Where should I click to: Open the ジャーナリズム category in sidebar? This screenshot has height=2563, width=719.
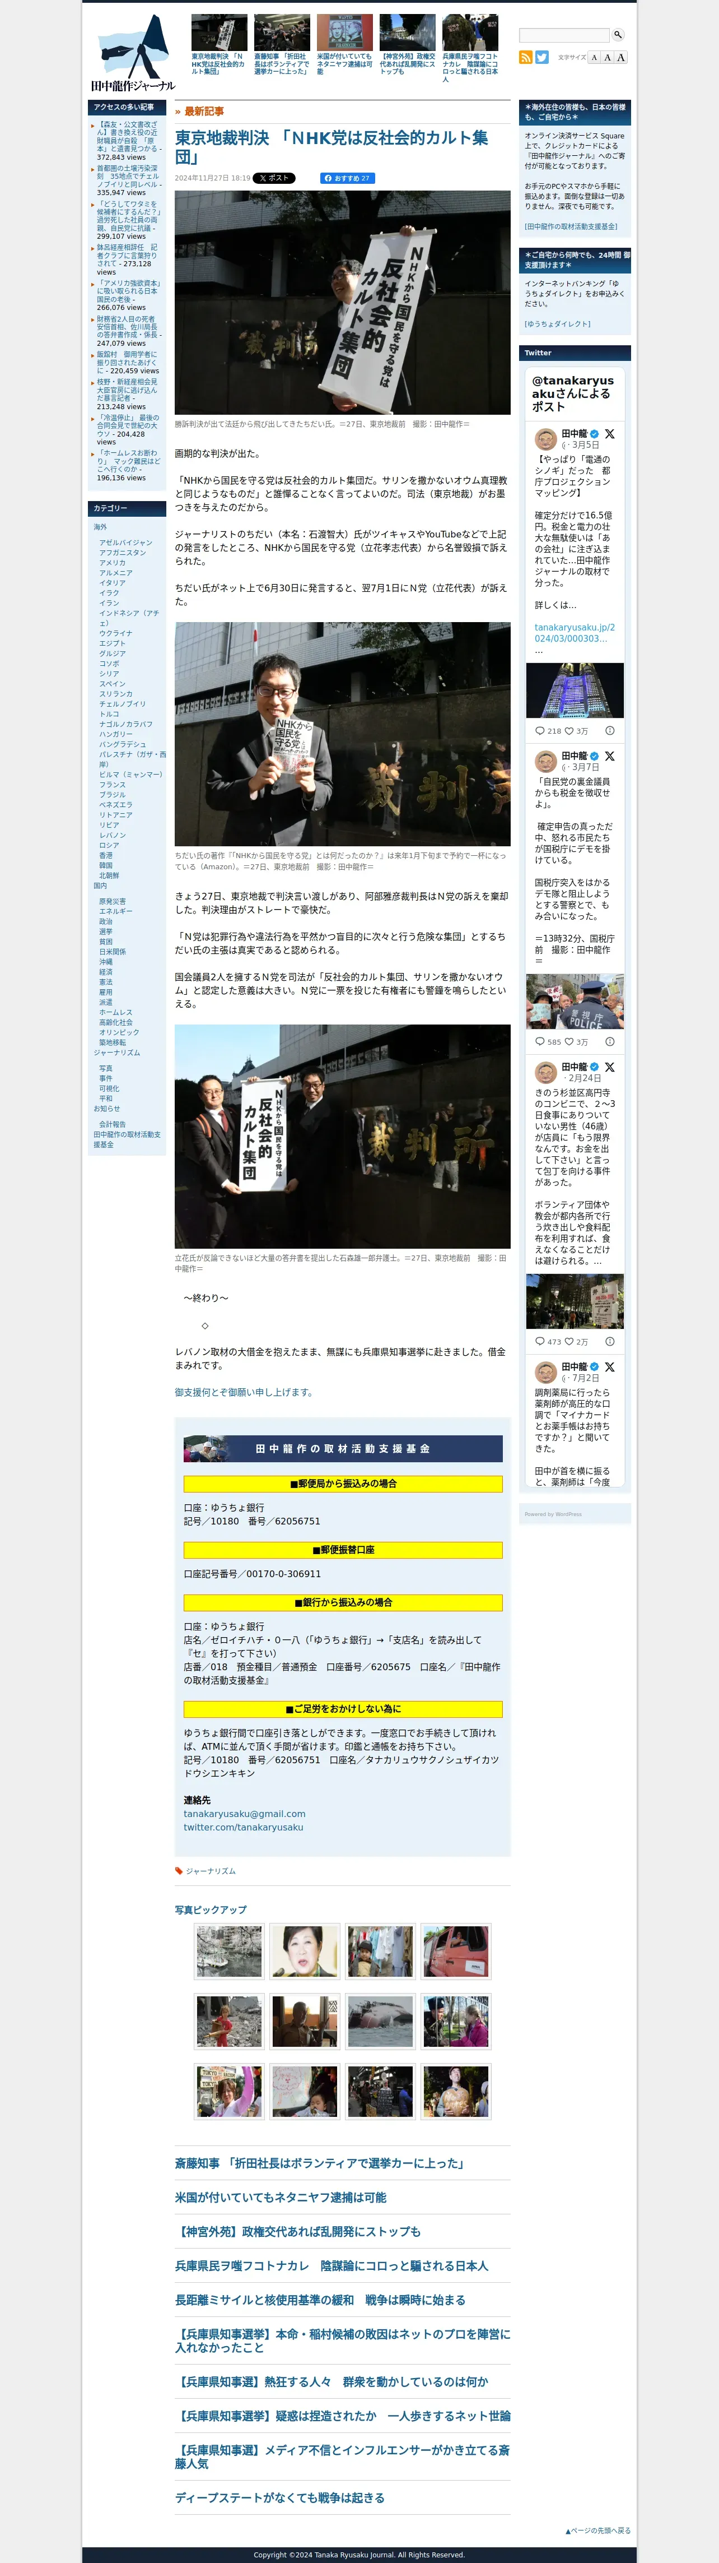tap(116, 1053)
